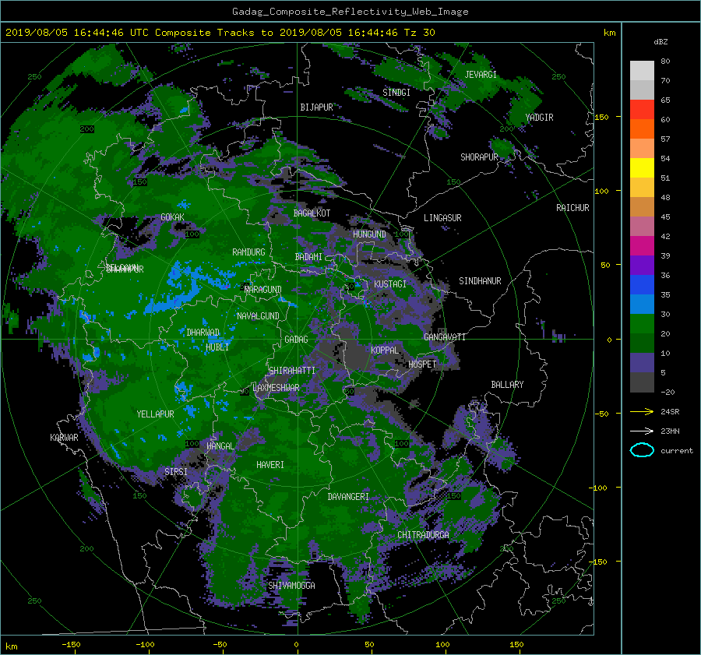Click the cyan current-track ellipse icon
This screenshot has height=655, width=701.
pos(642,450)
